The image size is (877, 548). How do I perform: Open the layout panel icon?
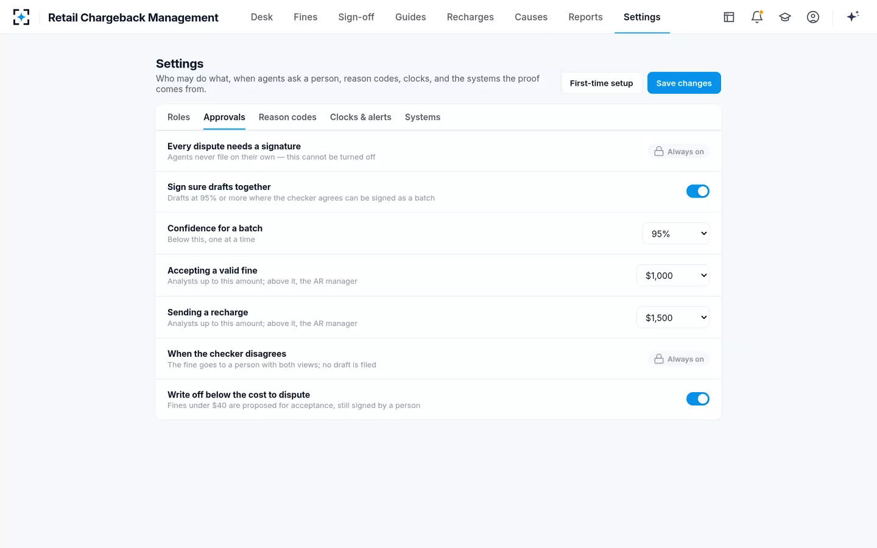(729, 17)
